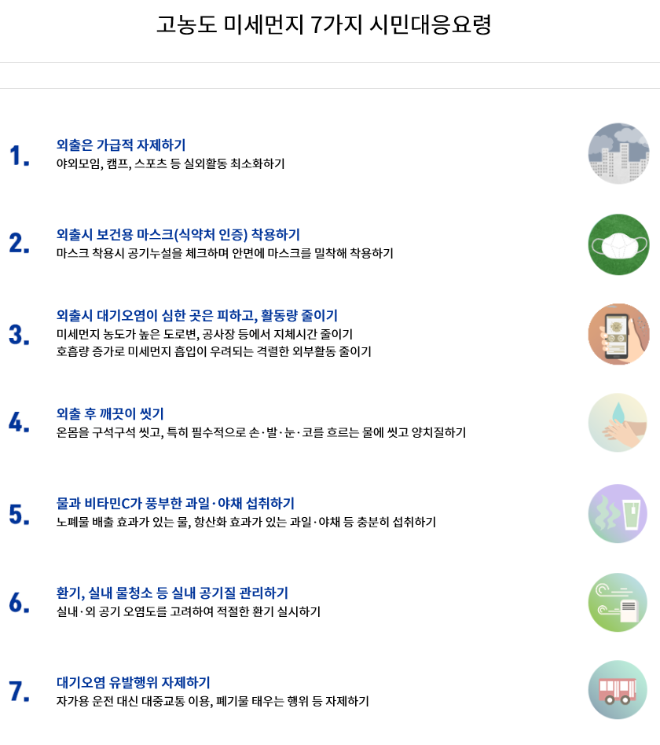Click the white face mask icon
Screen dimensions: 660x745
[x=618, y=244]
